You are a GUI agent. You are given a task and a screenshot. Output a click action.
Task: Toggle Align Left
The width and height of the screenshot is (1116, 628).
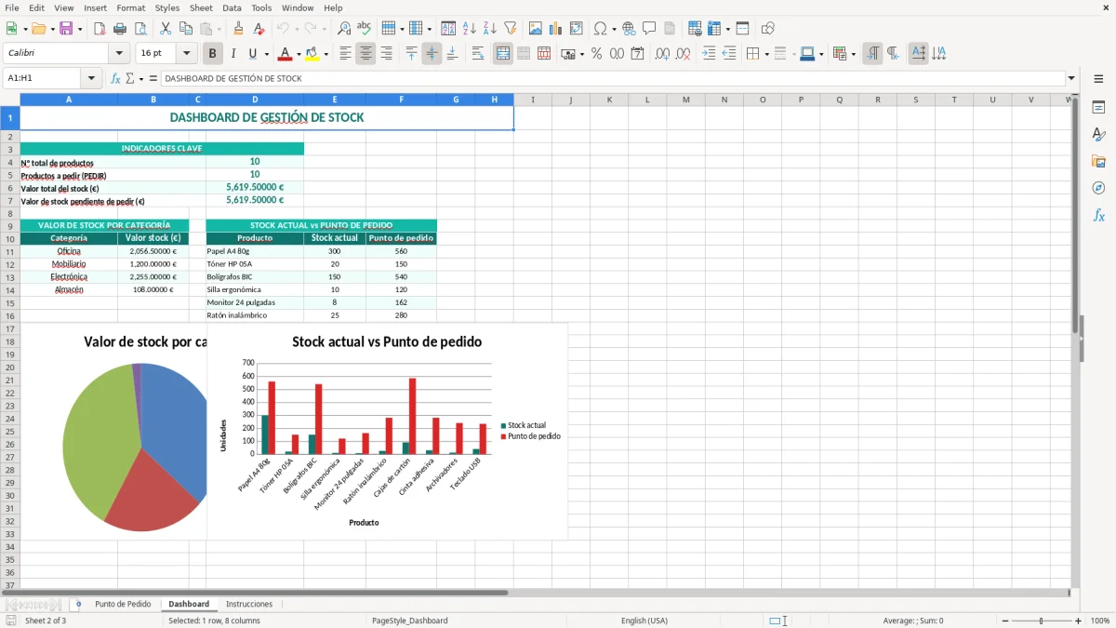[345, 54]
